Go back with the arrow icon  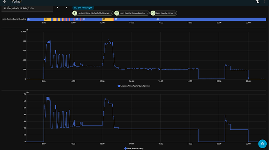click(5, 2)
